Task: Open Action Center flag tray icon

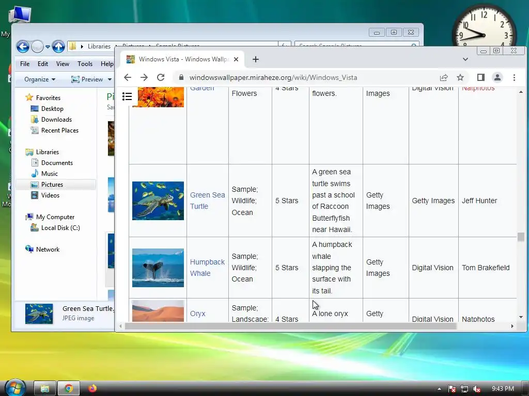Action: (x=452, y=389)
